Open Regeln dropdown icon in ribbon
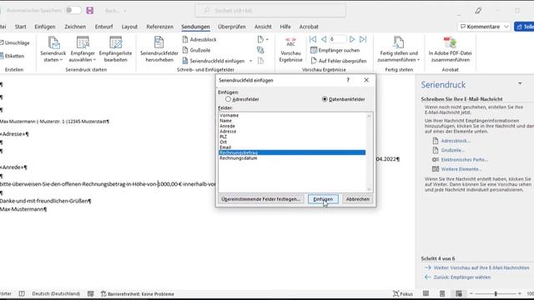This screenshot has width=534, height=300. [263, 39]
